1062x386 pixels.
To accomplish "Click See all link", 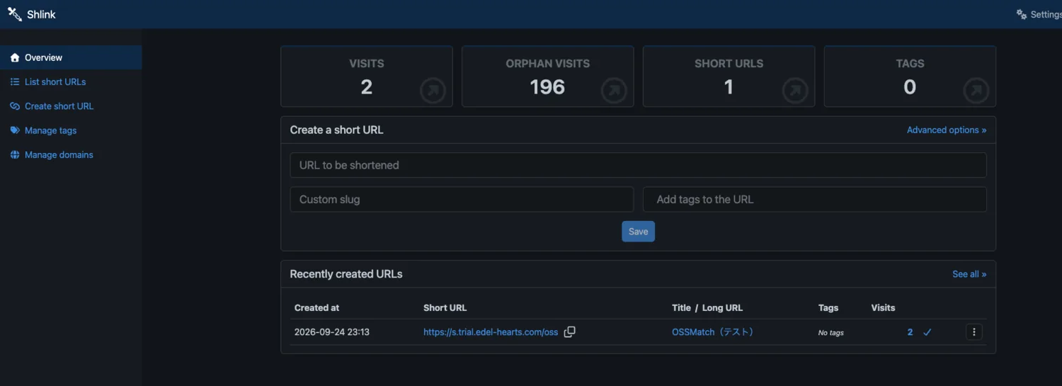I will [969, 274].
